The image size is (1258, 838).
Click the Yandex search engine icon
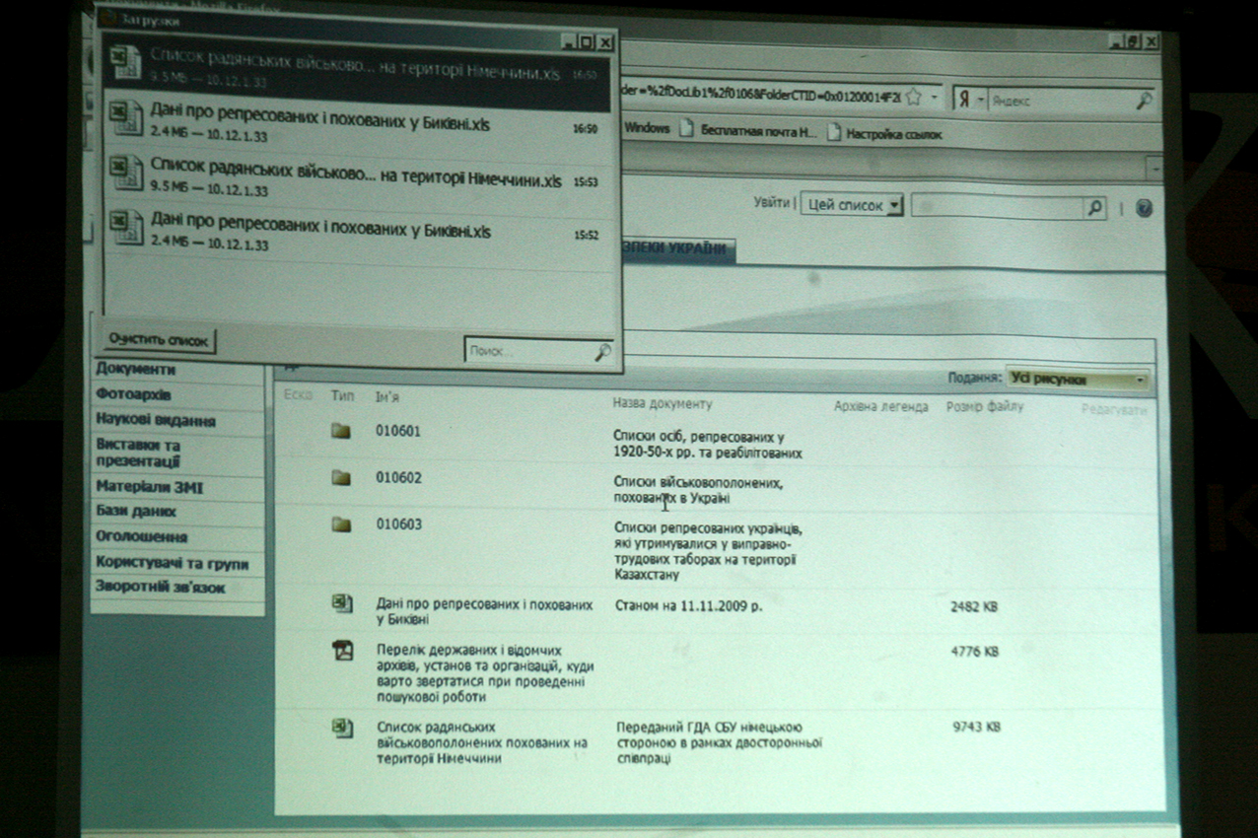(966, 100)
